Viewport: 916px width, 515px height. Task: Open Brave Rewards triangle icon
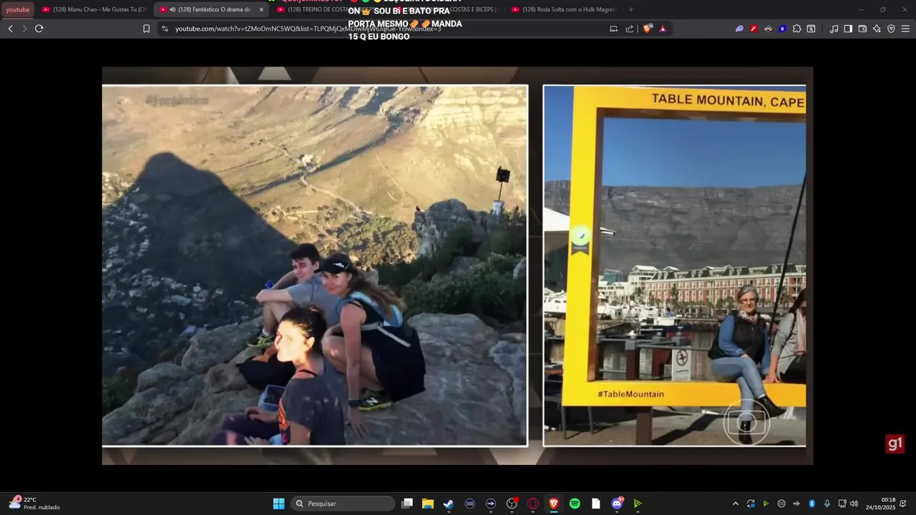click(x=663, y=29)
